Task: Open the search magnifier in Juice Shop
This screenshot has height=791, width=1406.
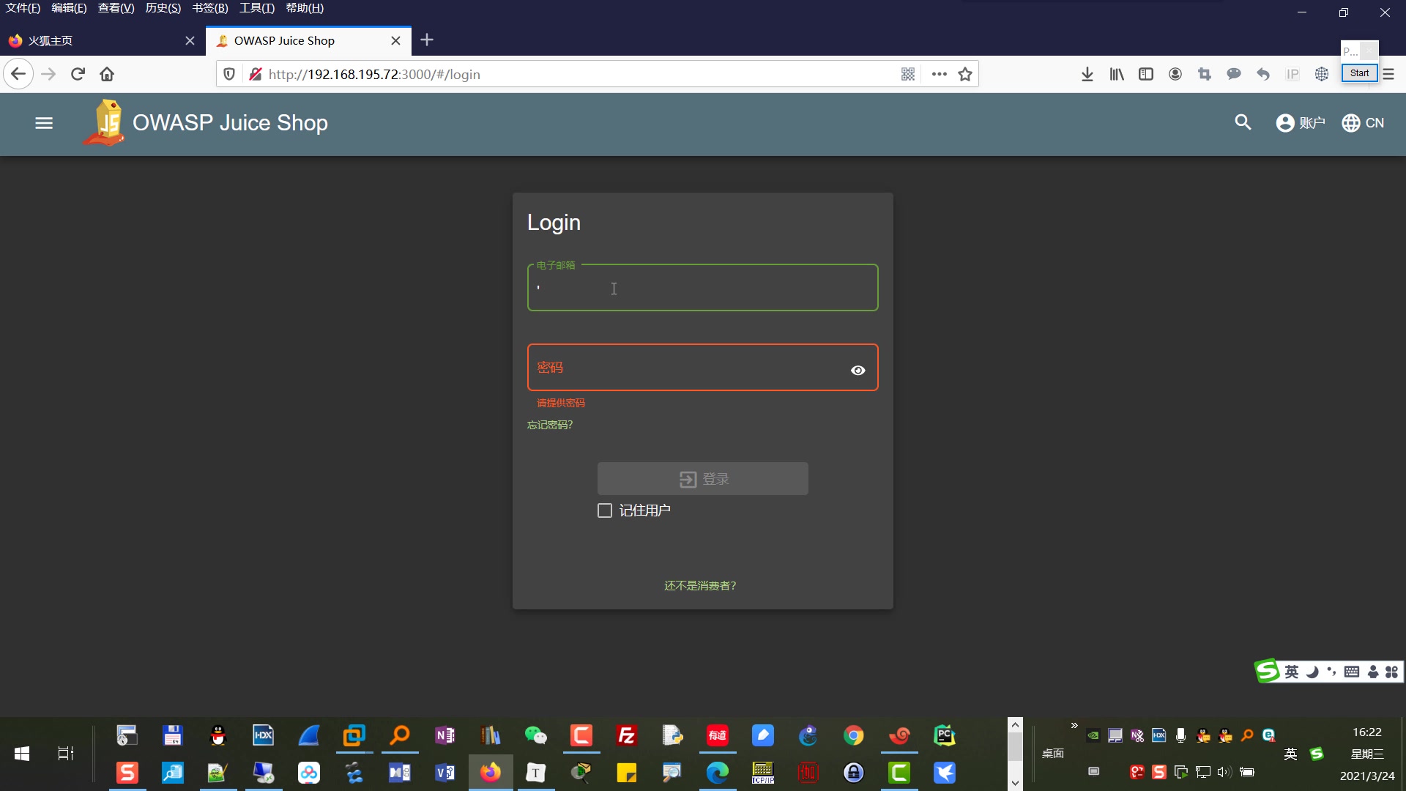Action: (1243, 122)
